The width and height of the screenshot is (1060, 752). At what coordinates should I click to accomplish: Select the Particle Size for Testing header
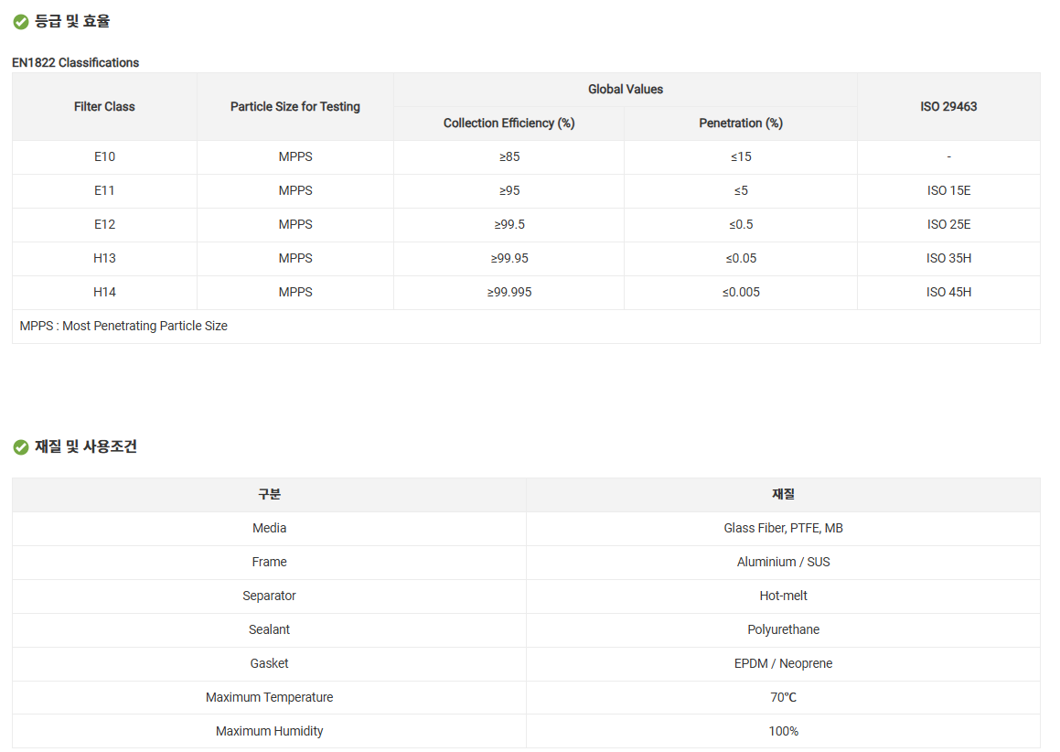(295, 107)
